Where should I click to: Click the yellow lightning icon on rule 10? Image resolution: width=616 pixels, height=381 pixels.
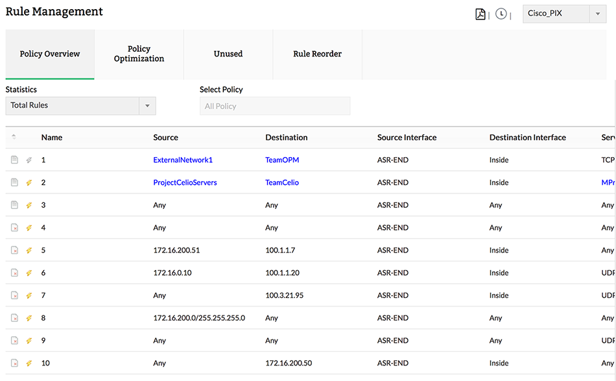[29, 363]
